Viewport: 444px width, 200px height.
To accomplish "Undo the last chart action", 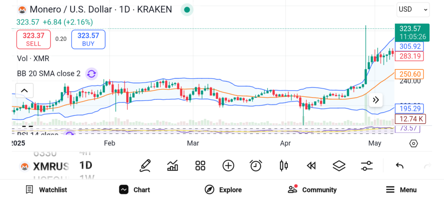I will pyautogui.click(x=400, y=165).
